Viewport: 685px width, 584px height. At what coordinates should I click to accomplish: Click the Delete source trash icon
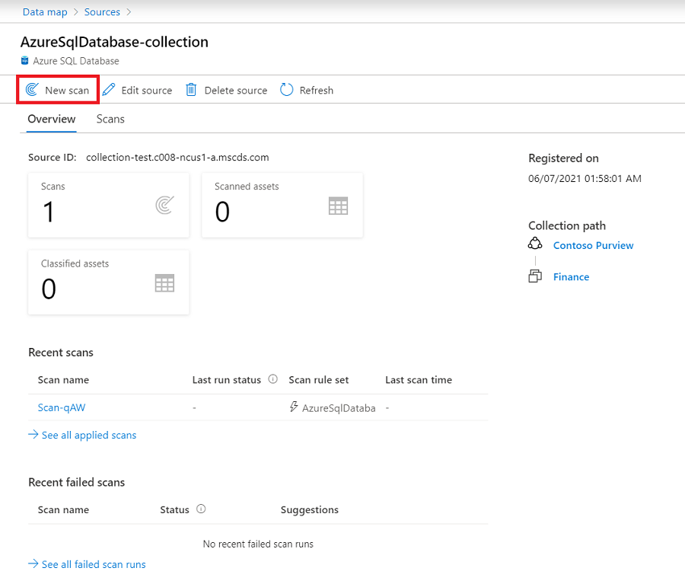[x=190, y=90]
